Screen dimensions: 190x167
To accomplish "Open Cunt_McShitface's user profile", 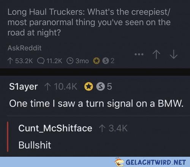I will coord(55,128).
